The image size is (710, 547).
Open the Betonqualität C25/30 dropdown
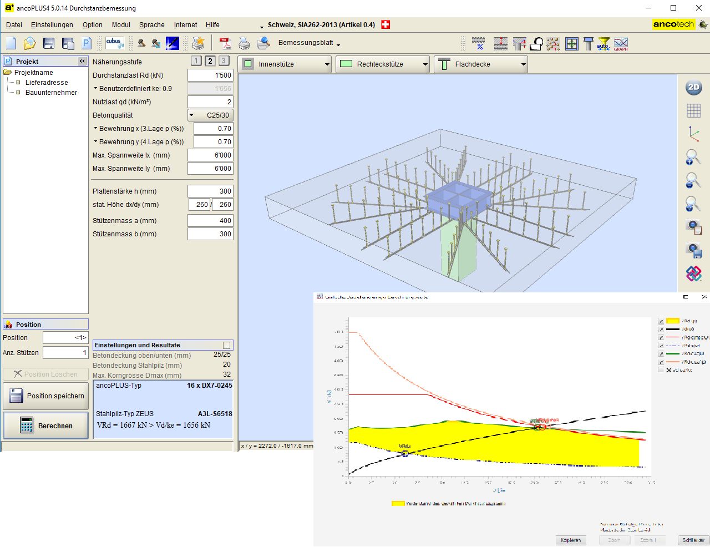[210, 115]
